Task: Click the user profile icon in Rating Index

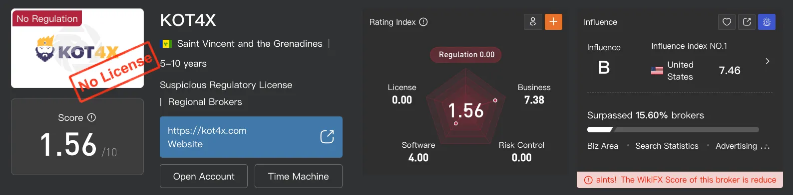Action: [x=533, y=22]
